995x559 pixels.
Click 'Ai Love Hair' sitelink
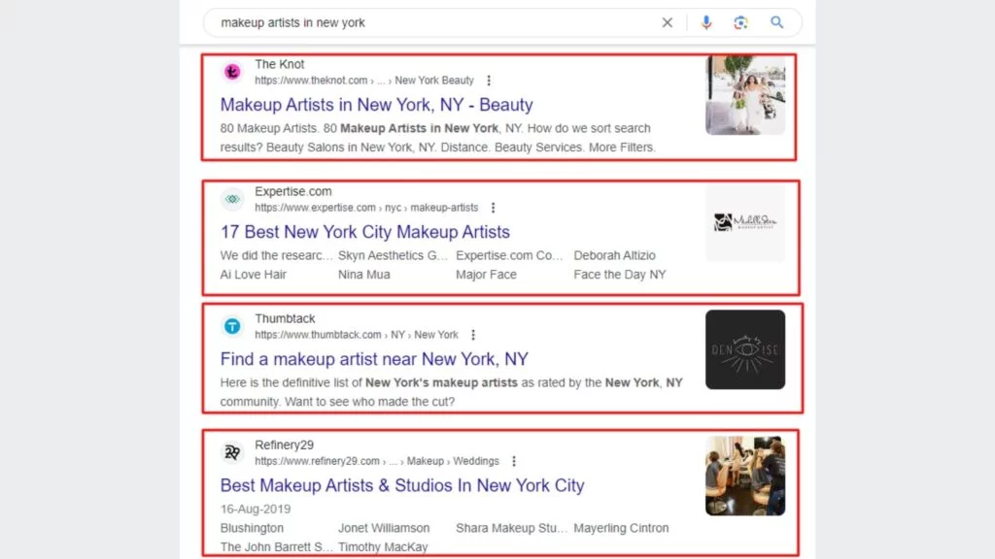[254, 275]
